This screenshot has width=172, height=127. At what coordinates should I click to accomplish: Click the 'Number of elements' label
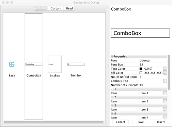(124, 85)
